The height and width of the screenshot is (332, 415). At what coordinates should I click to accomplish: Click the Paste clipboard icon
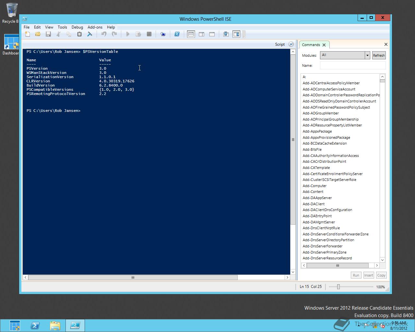pos(79,34)
